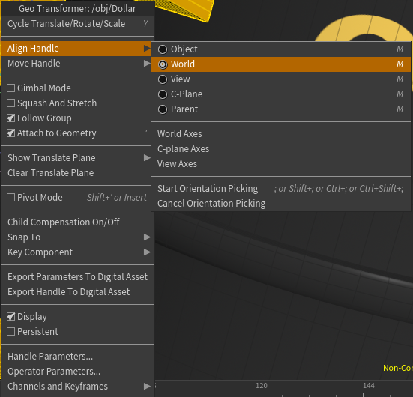Expand the Key Component submenu
This screenshot has height=397, width=413.
78,252
